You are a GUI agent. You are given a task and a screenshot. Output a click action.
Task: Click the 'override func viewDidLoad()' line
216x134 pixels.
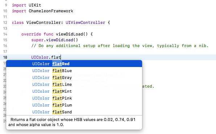click(57, 34)
